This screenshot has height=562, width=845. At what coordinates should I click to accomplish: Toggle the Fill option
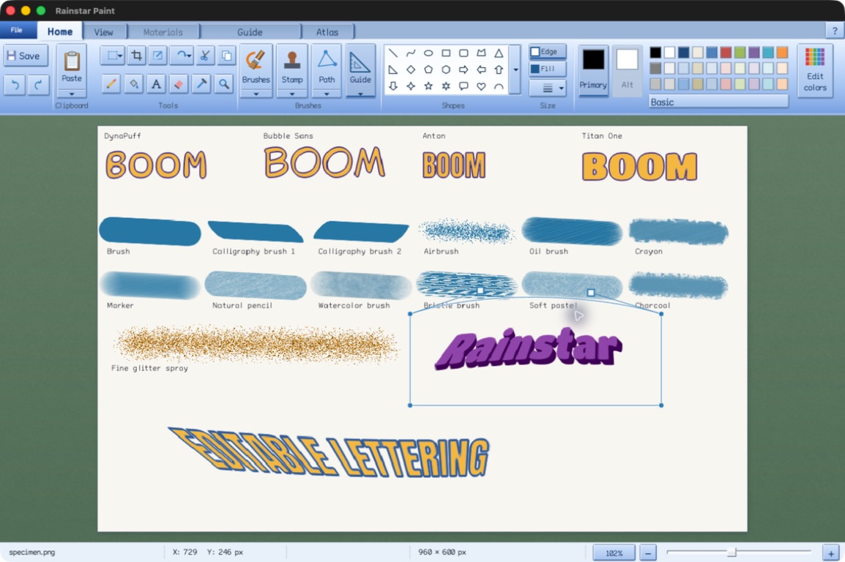(548, 69)
